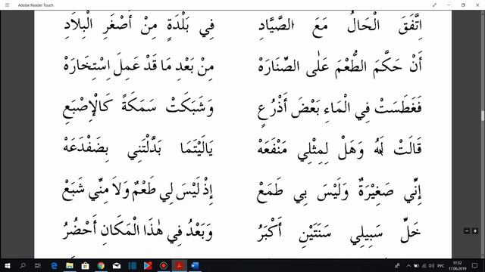
Task: Open Windows search magnifier
Action: [23, 265]
